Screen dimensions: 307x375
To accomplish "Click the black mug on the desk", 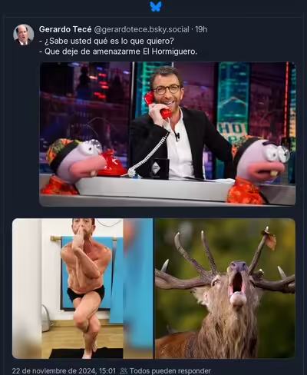I will [160, 168].
